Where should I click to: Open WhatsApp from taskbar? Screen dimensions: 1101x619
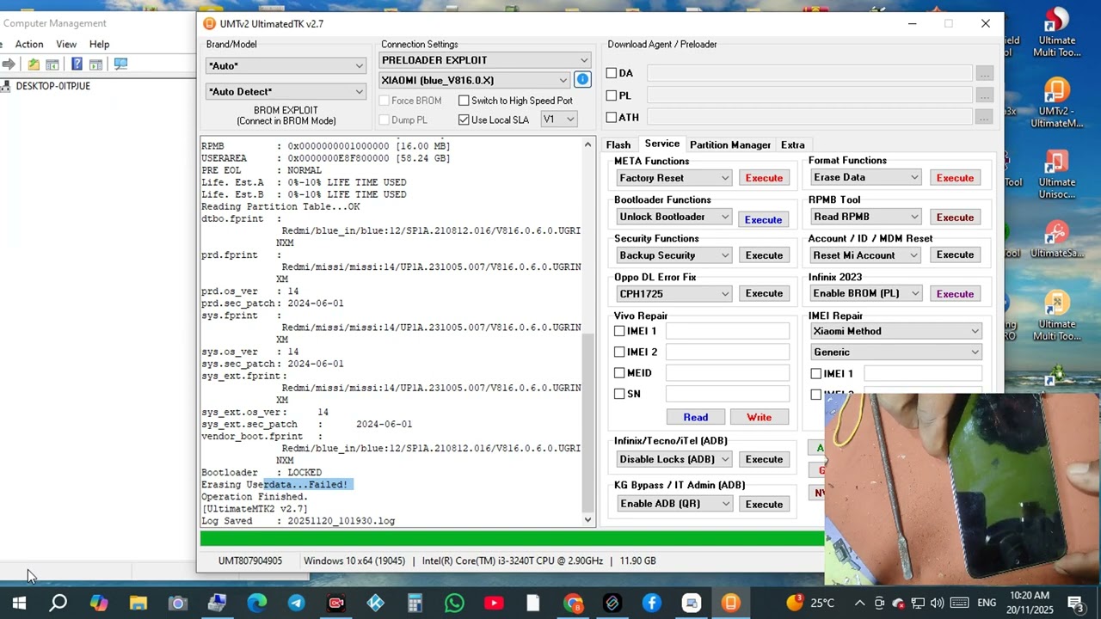click(x=454, y=604)
